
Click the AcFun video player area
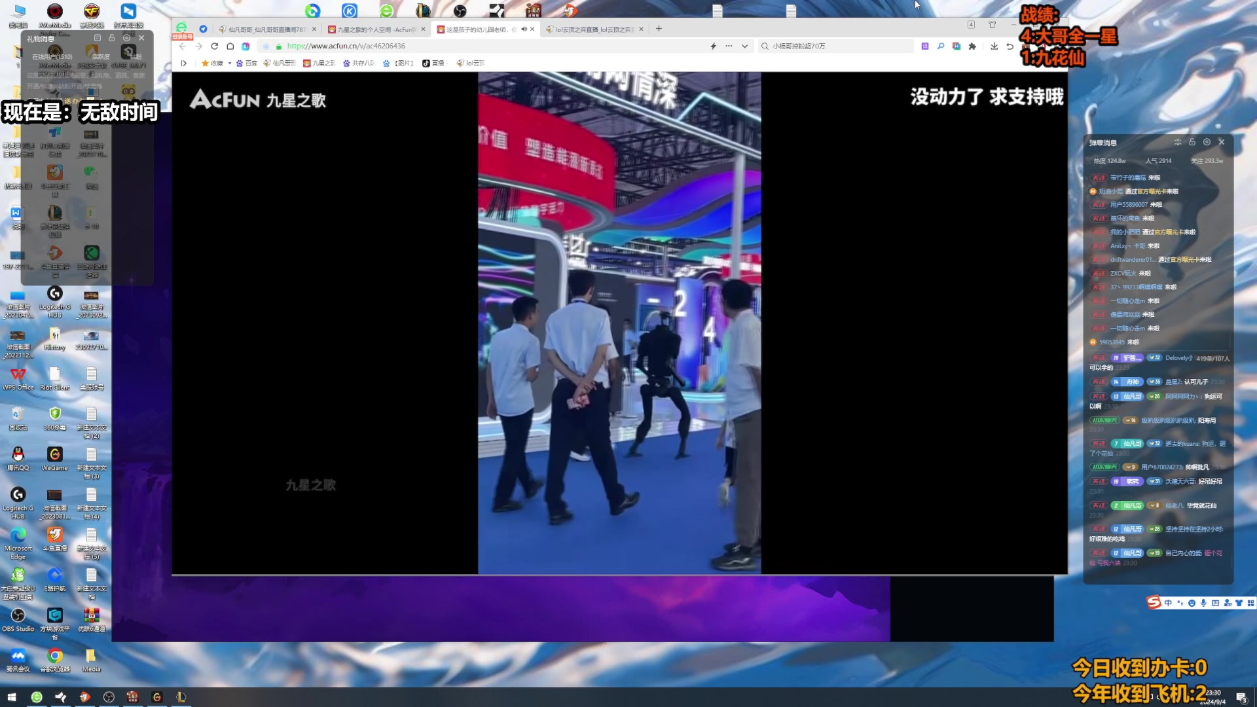pos(619,323)
